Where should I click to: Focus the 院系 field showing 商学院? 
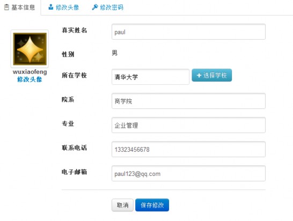188,101
